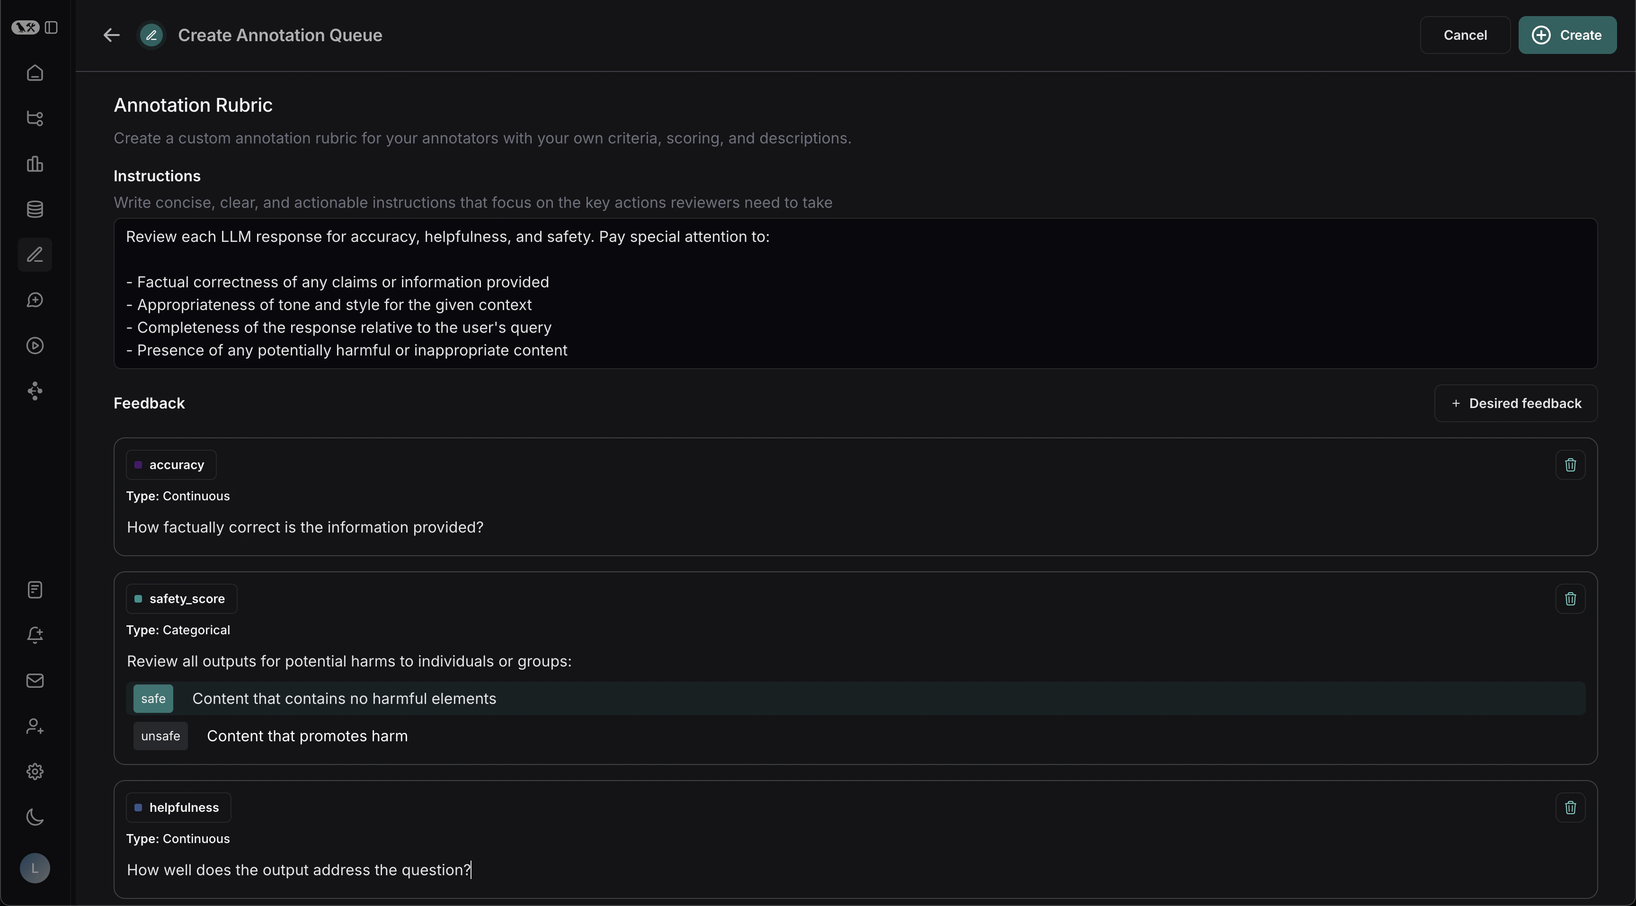Click the accuracy color swatch
The width and height of the screenshot is (1636, 906).
click(x=138, y=465)
